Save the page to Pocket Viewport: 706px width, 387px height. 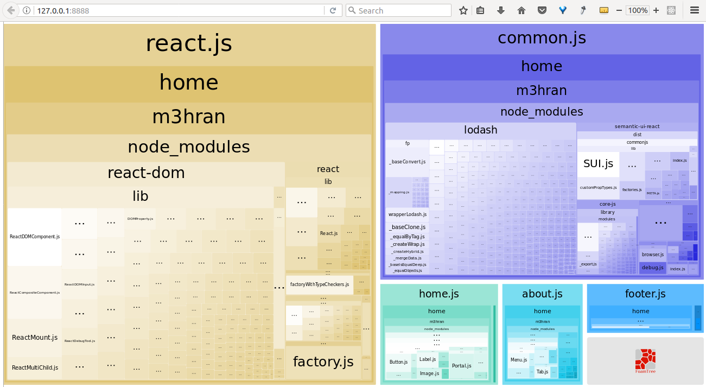click(x=542, y=10)
